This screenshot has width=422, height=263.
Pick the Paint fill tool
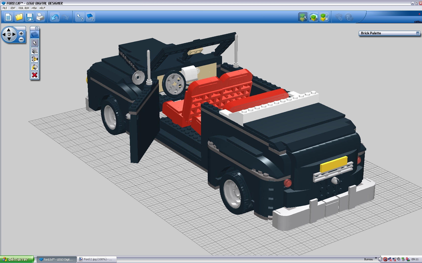coord(35,67)
